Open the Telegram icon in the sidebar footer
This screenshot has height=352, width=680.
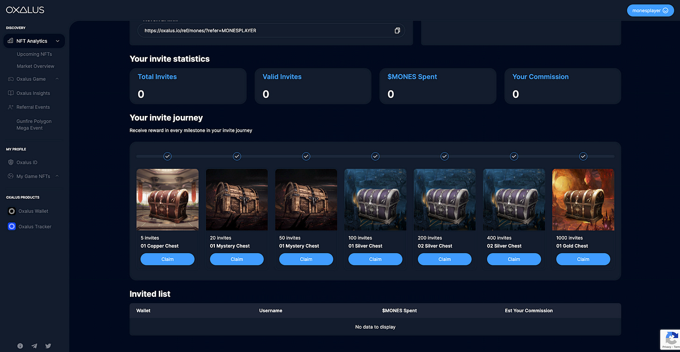(x=34, y=346)
